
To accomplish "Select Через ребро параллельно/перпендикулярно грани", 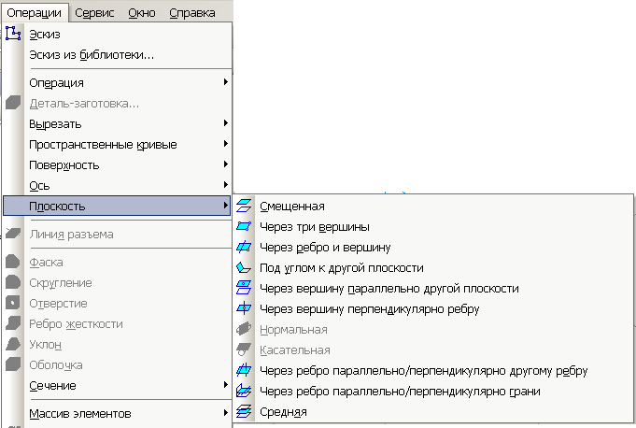I will 400,392.
